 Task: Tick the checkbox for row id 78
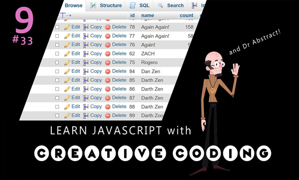coord(57,27)
